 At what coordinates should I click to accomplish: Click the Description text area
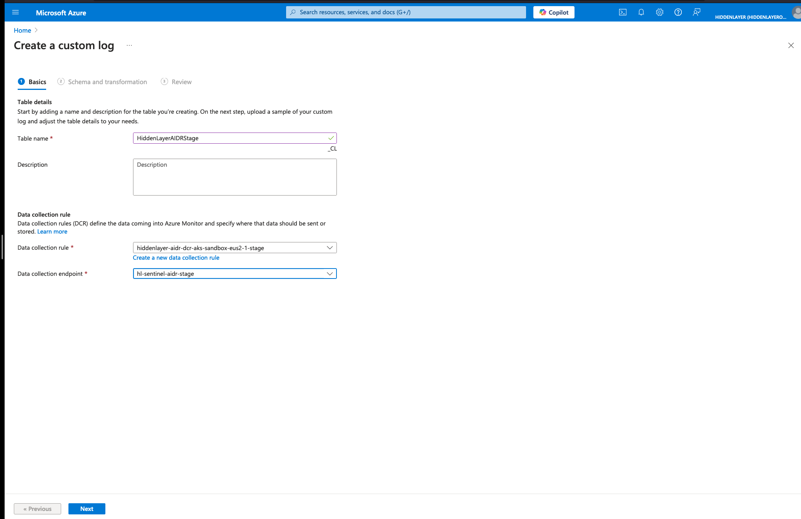235,177
